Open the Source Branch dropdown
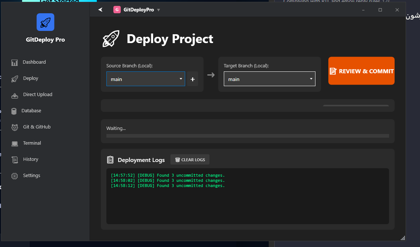 pyautogui.click(x=145, y=79)
